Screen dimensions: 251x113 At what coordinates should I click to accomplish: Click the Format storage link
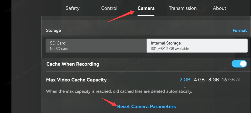(240, 30)
